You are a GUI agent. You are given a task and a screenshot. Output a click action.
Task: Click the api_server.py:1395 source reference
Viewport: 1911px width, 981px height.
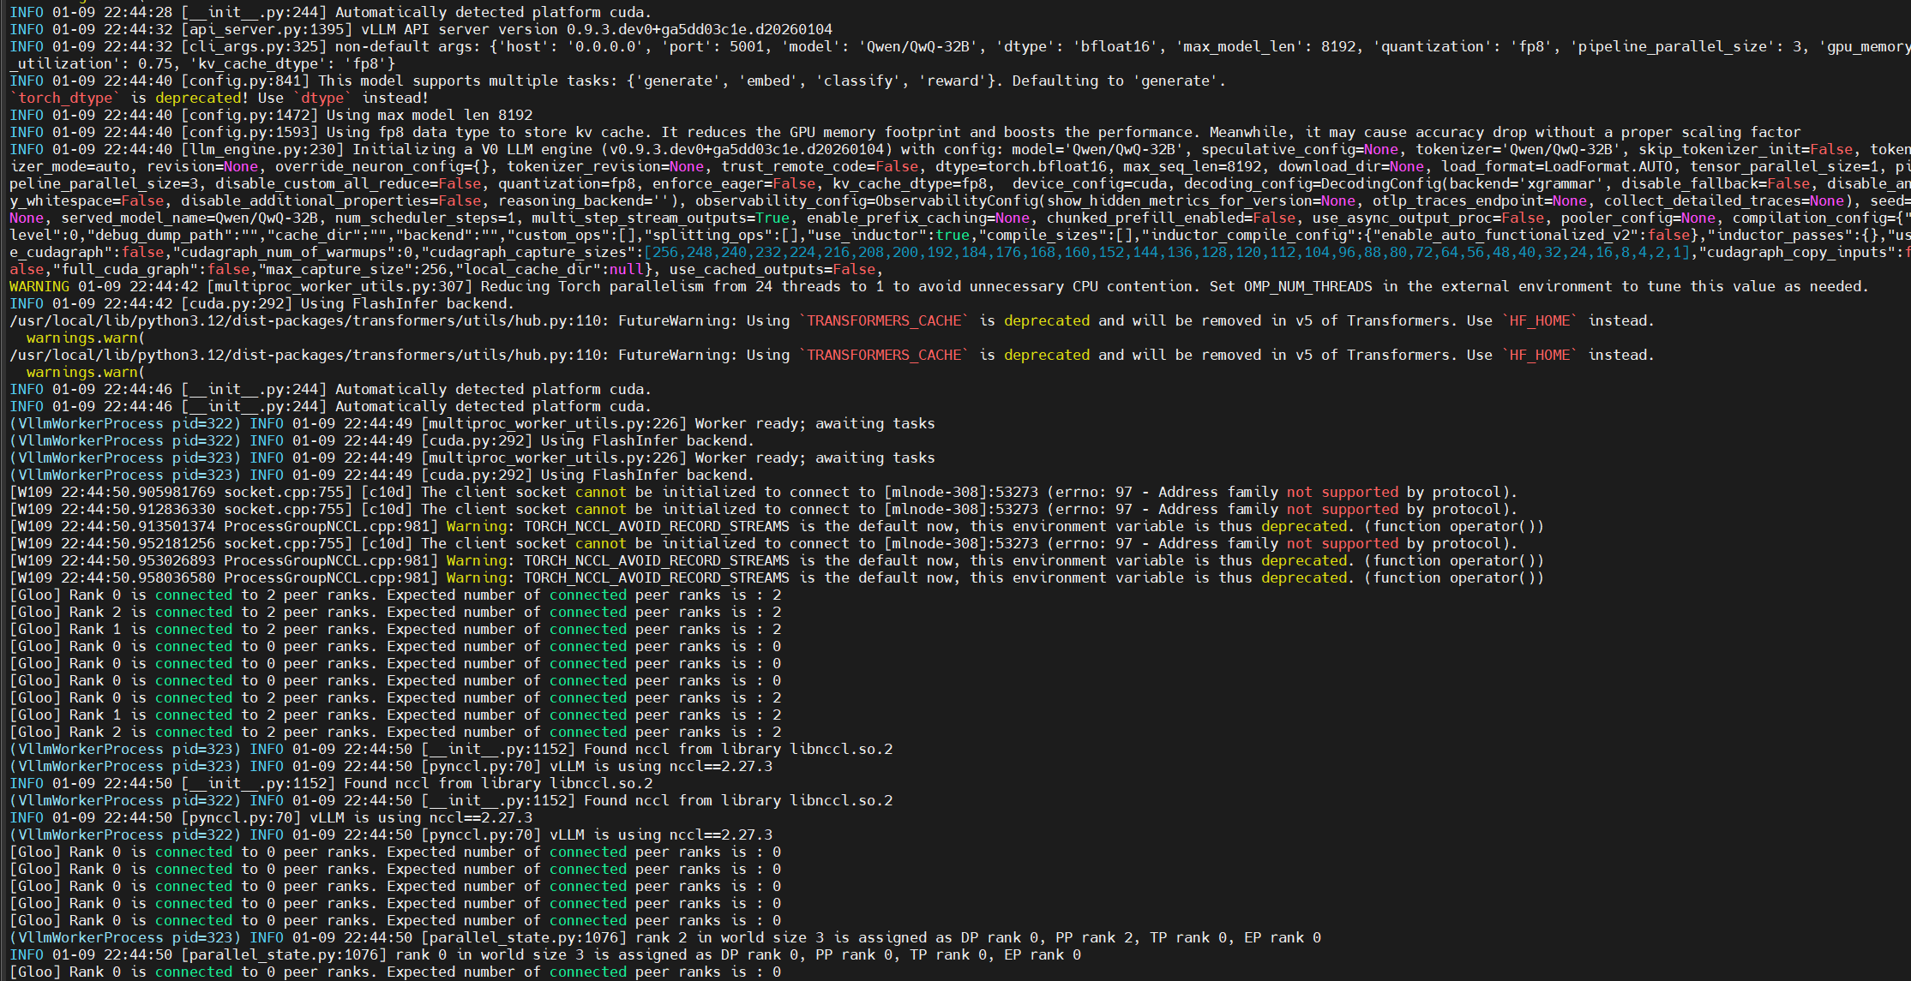(x=266, y=29)
